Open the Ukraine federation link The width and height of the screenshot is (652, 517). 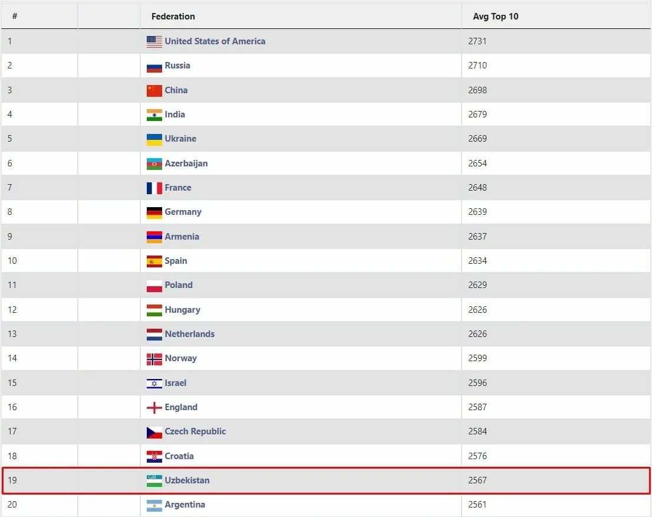(x=180, y=139)
